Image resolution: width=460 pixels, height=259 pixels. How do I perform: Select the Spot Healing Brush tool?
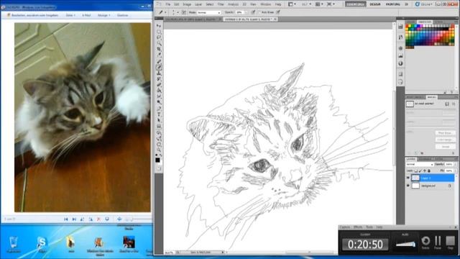tap(159, 61)
